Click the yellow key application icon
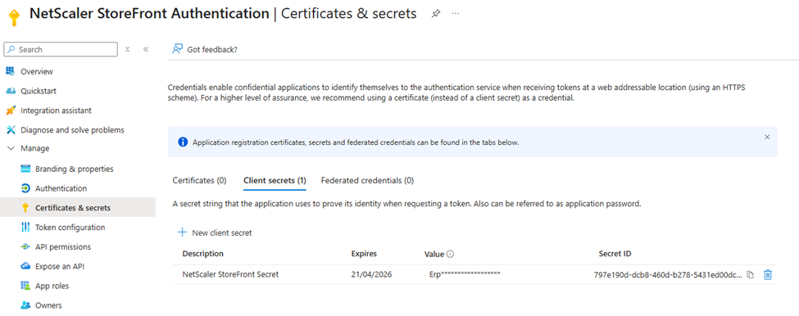 pyautogui.click(x=14, y=17)
